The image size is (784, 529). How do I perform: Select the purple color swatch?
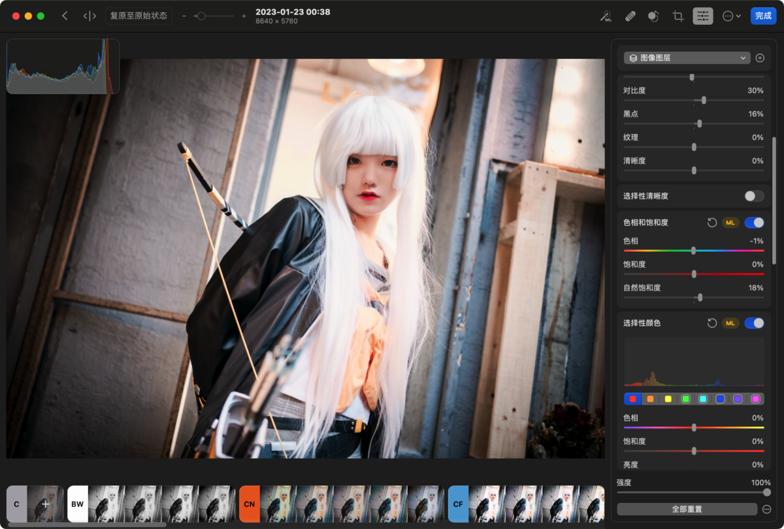pos(738,399)
